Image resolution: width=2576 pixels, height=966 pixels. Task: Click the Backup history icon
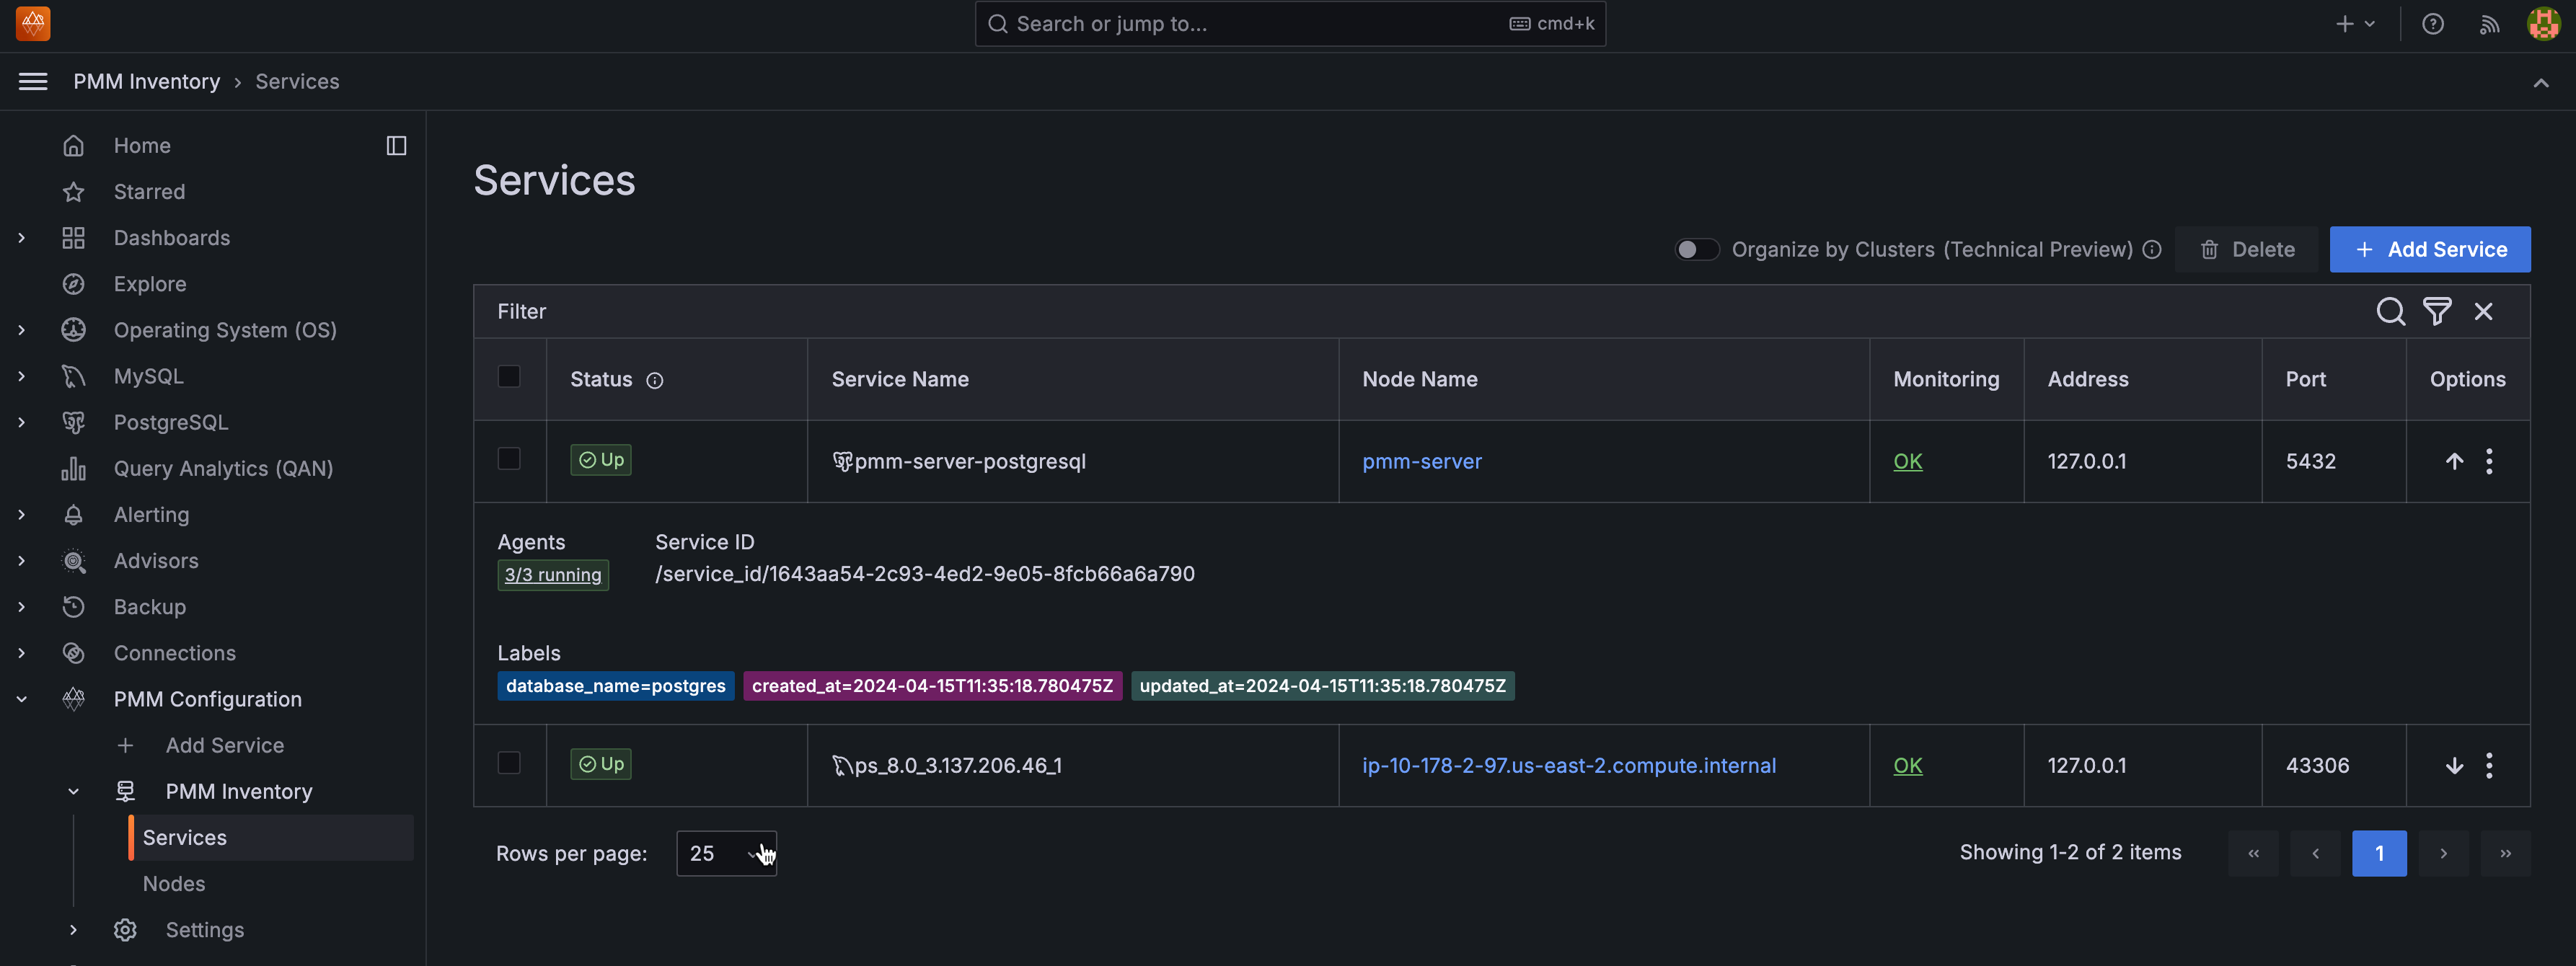tap(73, 606)
